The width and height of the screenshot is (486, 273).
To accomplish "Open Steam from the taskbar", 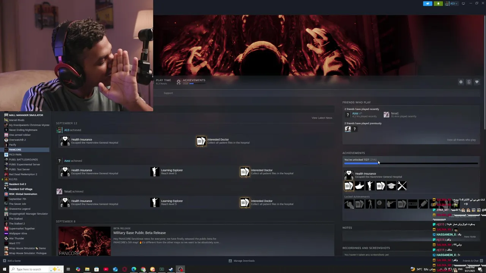I will (x=171, y=269).
